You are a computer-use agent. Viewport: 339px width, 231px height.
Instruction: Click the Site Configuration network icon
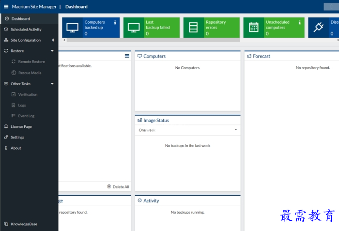point(6,40)
